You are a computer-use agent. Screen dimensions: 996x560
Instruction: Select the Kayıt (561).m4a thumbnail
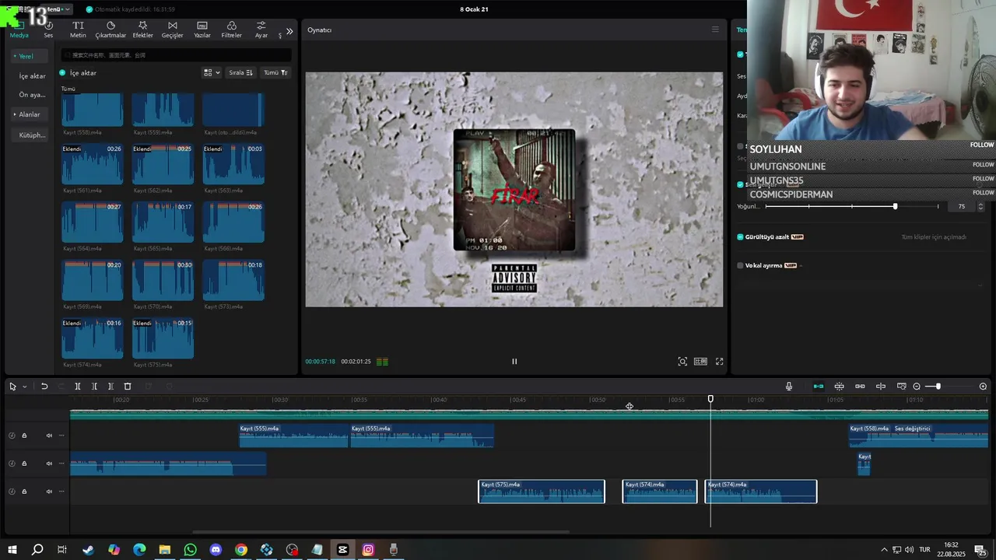93,164
